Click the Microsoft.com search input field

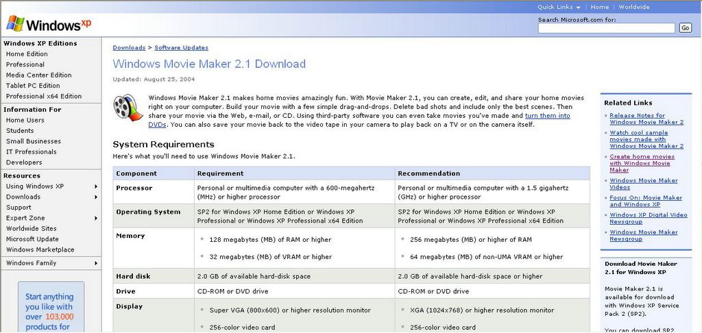tap(607, 28)
